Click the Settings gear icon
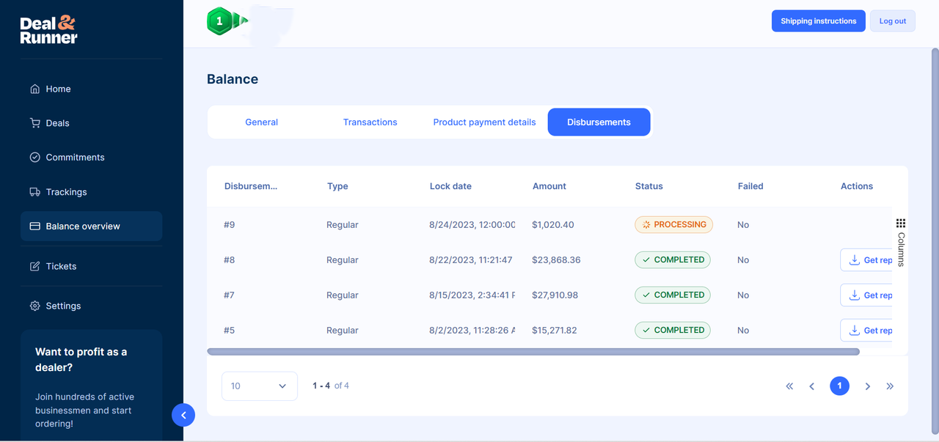Image resolution: width=939 pixels, height=442 pixels. coord(34,306)
